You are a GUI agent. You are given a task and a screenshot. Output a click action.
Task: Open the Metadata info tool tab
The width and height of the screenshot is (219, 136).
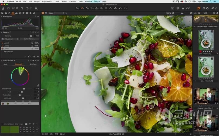coord(27,13)
